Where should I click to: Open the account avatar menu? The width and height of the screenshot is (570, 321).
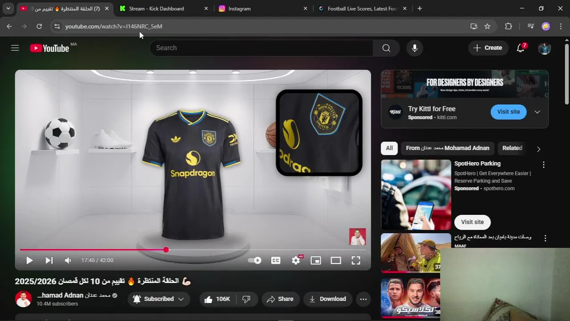545,48
